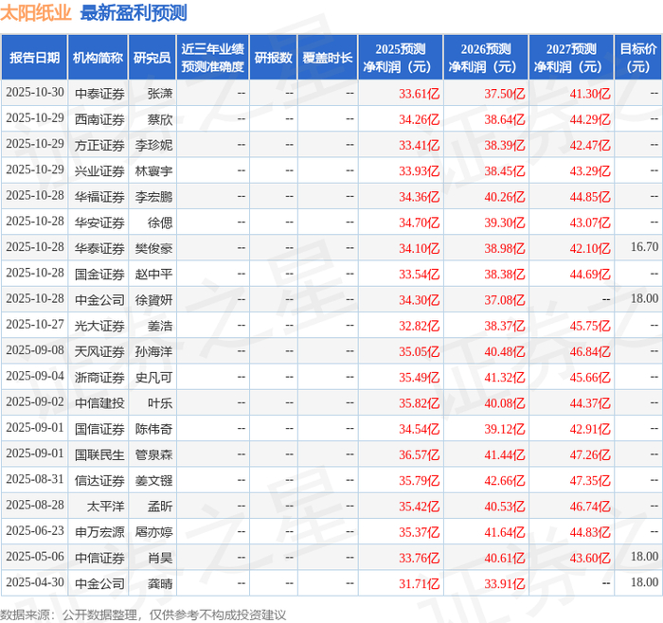Click the 2025-09-08 report date
The height and width of the screenshot is (623, 663).
(35, 350)
